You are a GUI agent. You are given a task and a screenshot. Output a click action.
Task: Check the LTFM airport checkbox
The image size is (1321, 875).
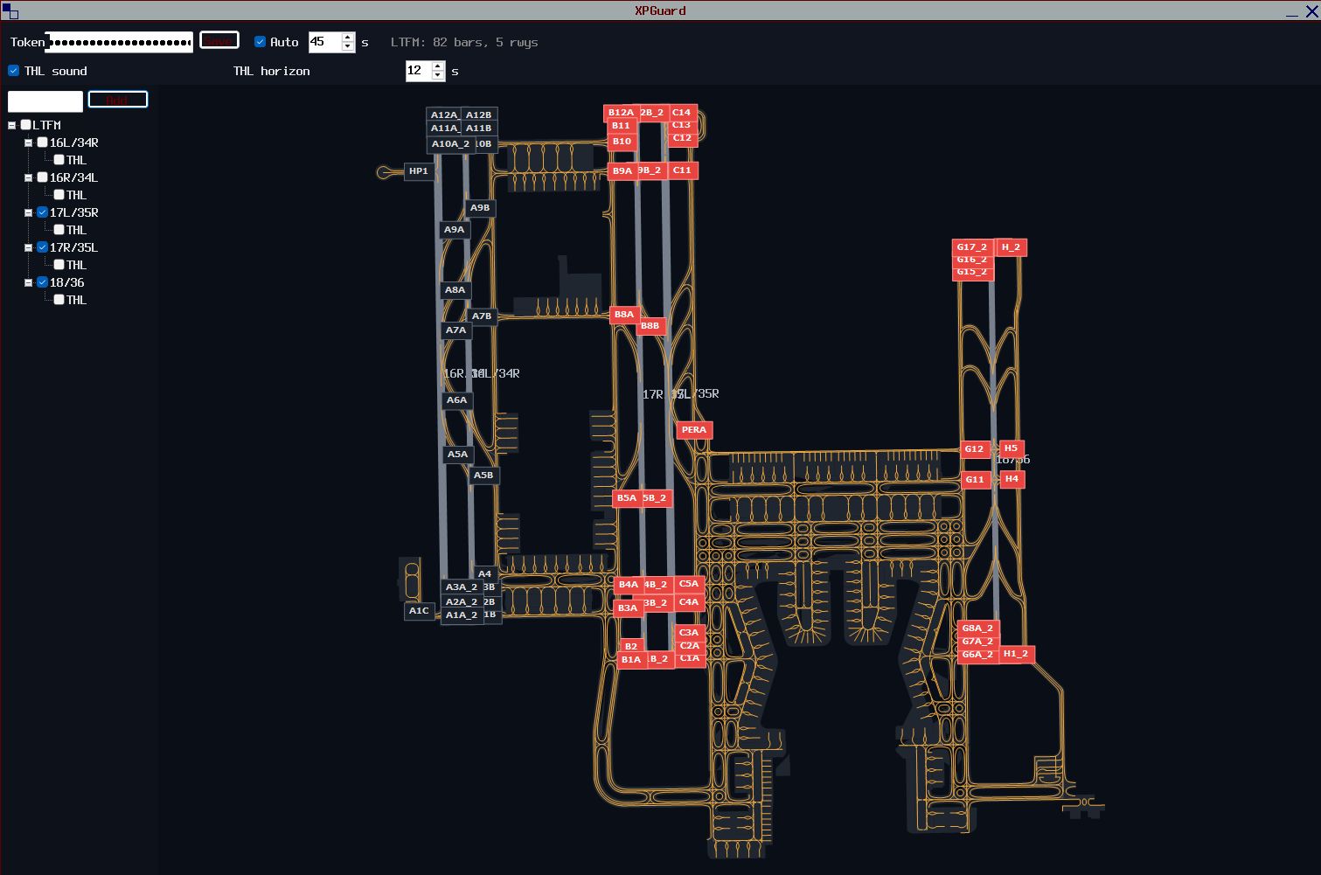coord(26,125)
